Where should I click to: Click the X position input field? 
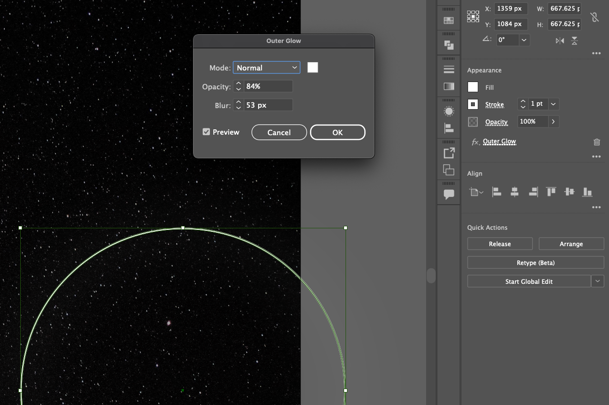point(510,8)
